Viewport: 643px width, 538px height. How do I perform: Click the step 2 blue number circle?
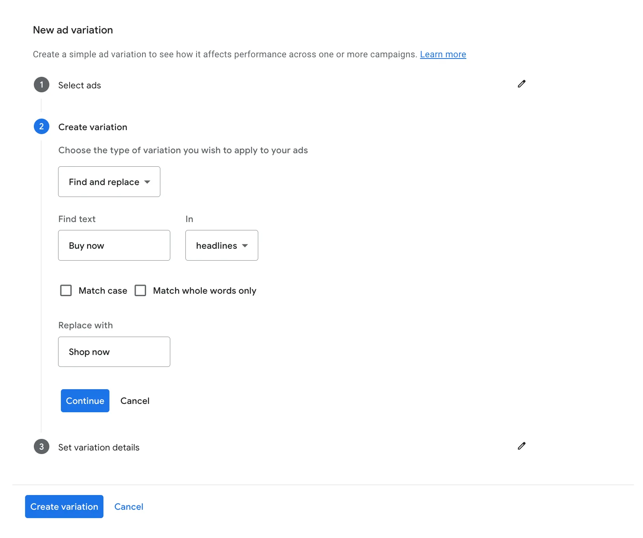(x=41, y=127)
